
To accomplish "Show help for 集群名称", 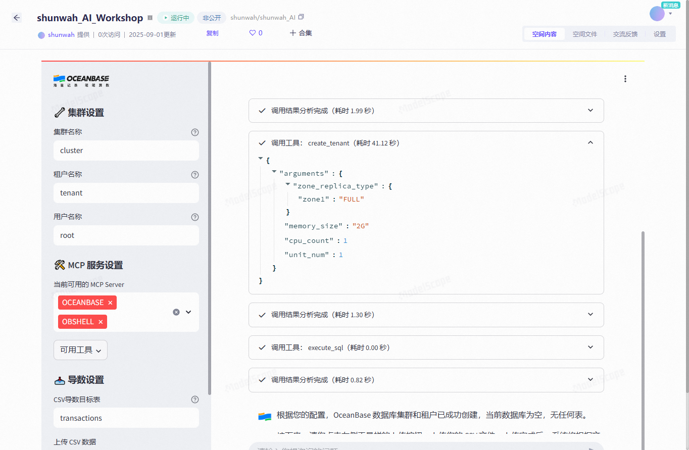I will 195,132.
